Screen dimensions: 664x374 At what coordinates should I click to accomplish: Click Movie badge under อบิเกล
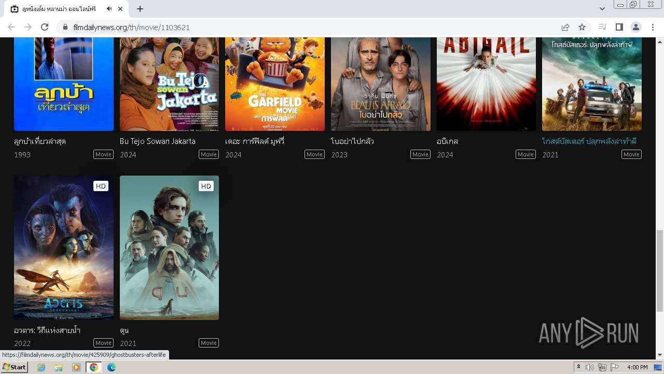coord(525,154)
